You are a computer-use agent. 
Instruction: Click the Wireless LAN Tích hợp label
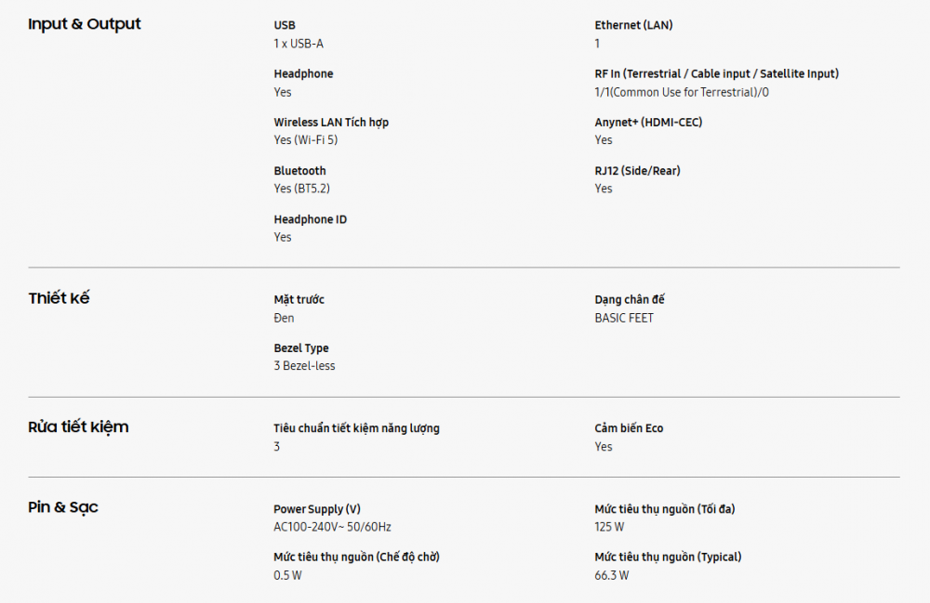click(330, 122)
